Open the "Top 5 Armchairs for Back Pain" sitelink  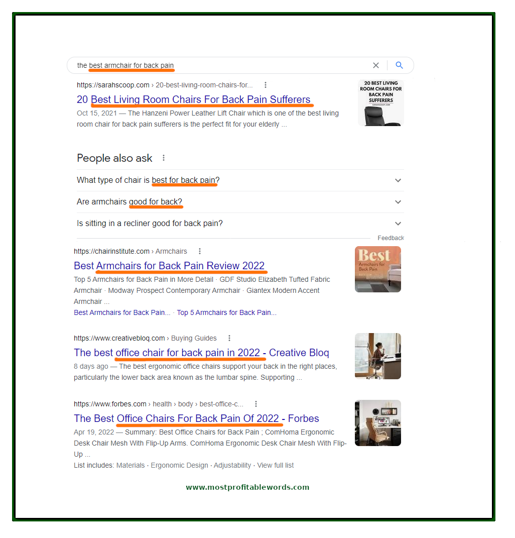[x=226, y=312]
